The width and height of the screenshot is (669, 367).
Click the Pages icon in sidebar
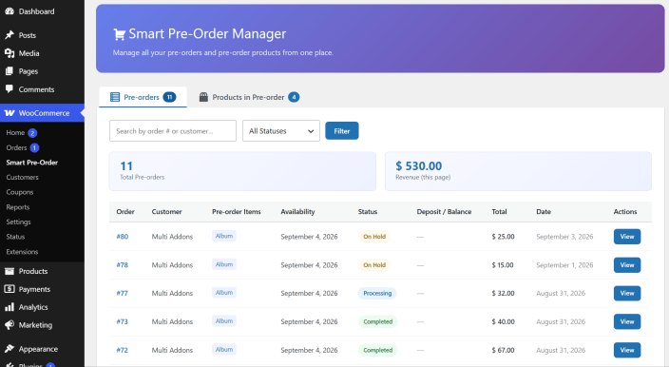coord(10,71)
